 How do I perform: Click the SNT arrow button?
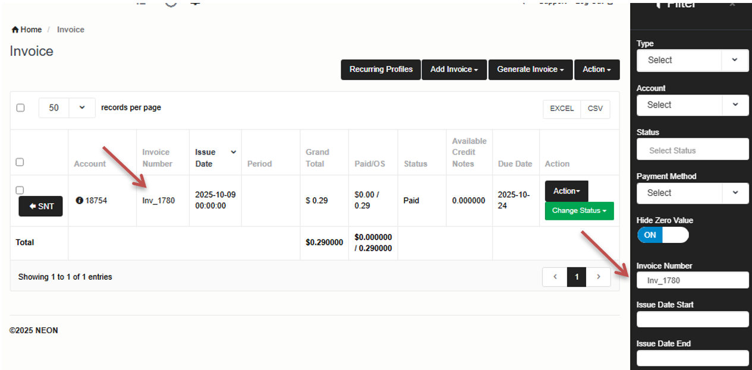tap(40, 206)
